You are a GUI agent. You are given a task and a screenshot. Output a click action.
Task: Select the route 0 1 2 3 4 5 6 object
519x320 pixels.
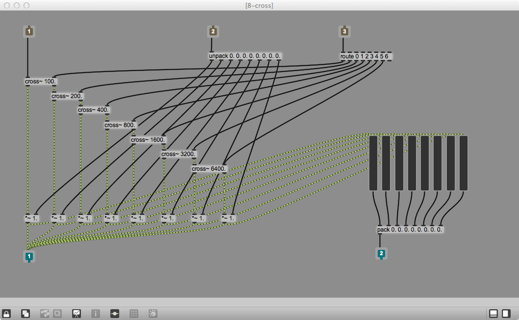pyautogui.click(x=366, y=56)
